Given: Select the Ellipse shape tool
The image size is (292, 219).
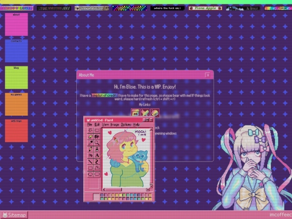Looking at the screenshot, I should (90, 174).
